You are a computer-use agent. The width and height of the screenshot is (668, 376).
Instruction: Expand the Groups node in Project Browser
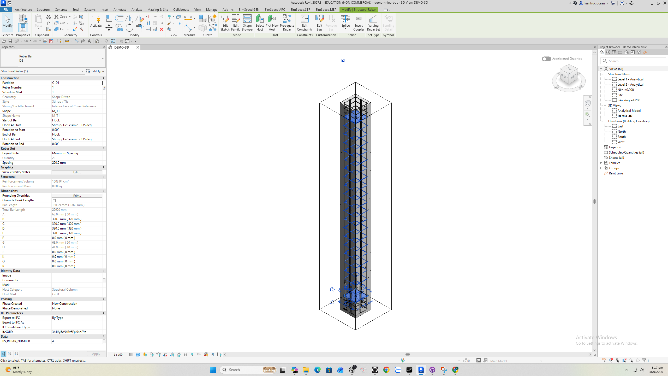point(601,168)
